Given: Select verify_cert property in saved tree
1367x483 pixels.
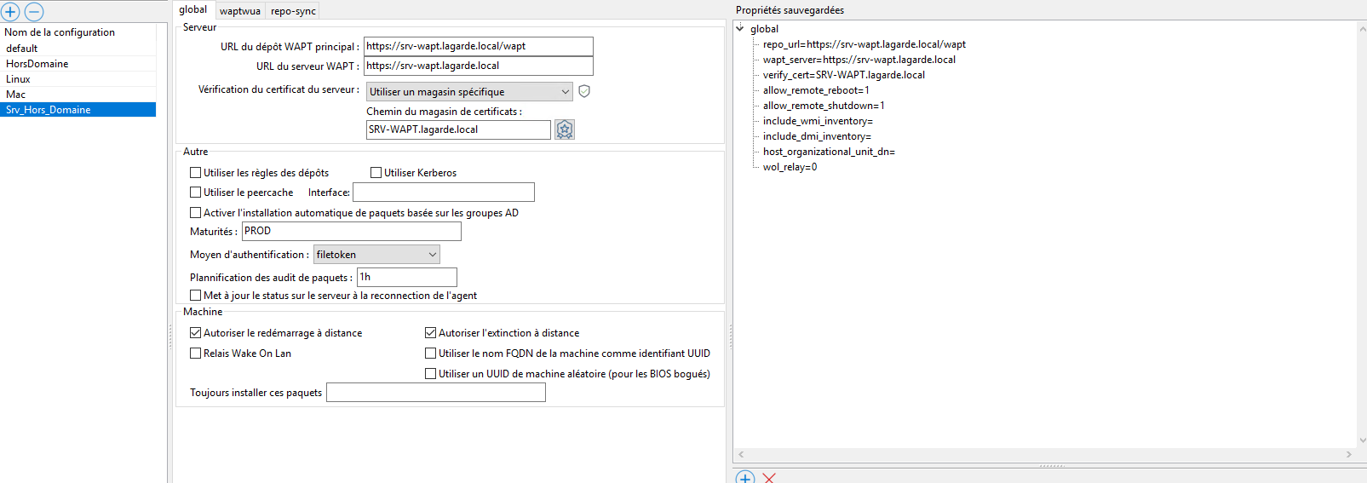Looking at the screenshot, I should (x=843, y=75).
